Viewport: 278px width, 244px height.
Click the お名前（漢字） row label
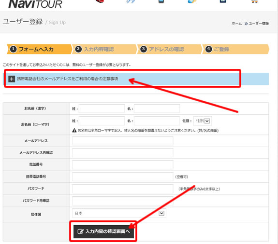[x=35, y=108]
